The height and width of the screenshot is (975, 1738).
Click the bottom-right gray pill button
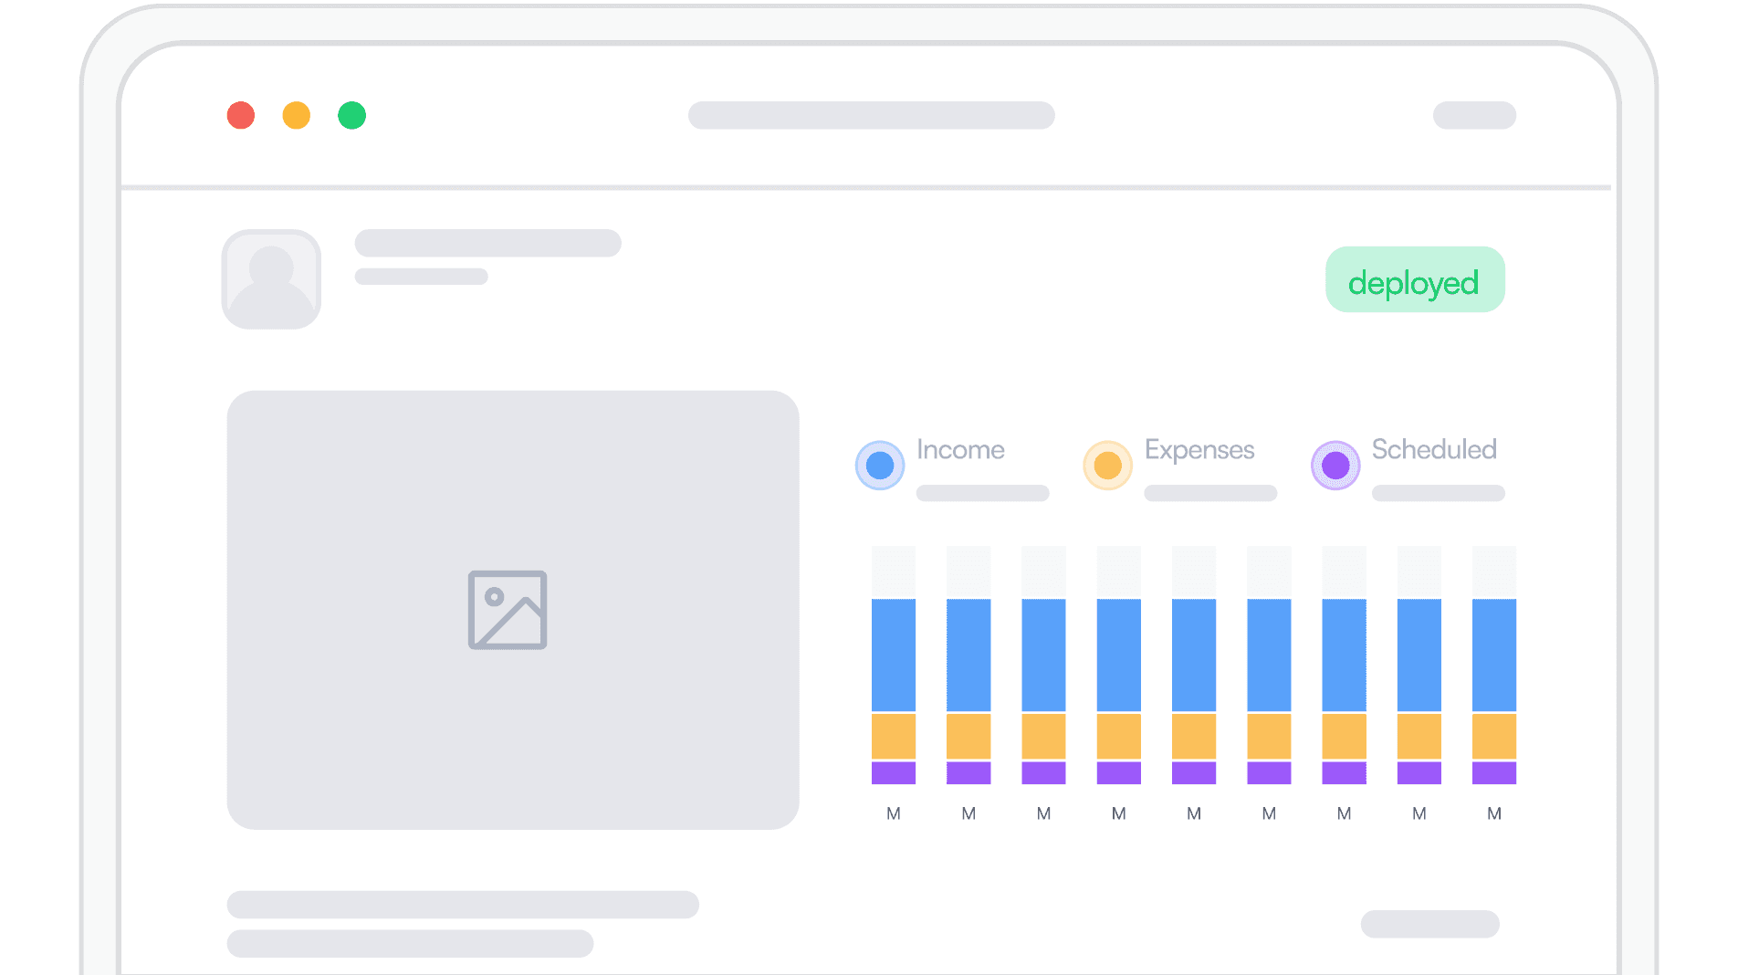coord(1429,924)
